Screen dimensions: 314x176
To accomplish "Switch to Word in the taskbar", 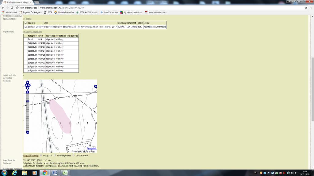I will click(x=55, y=173).
